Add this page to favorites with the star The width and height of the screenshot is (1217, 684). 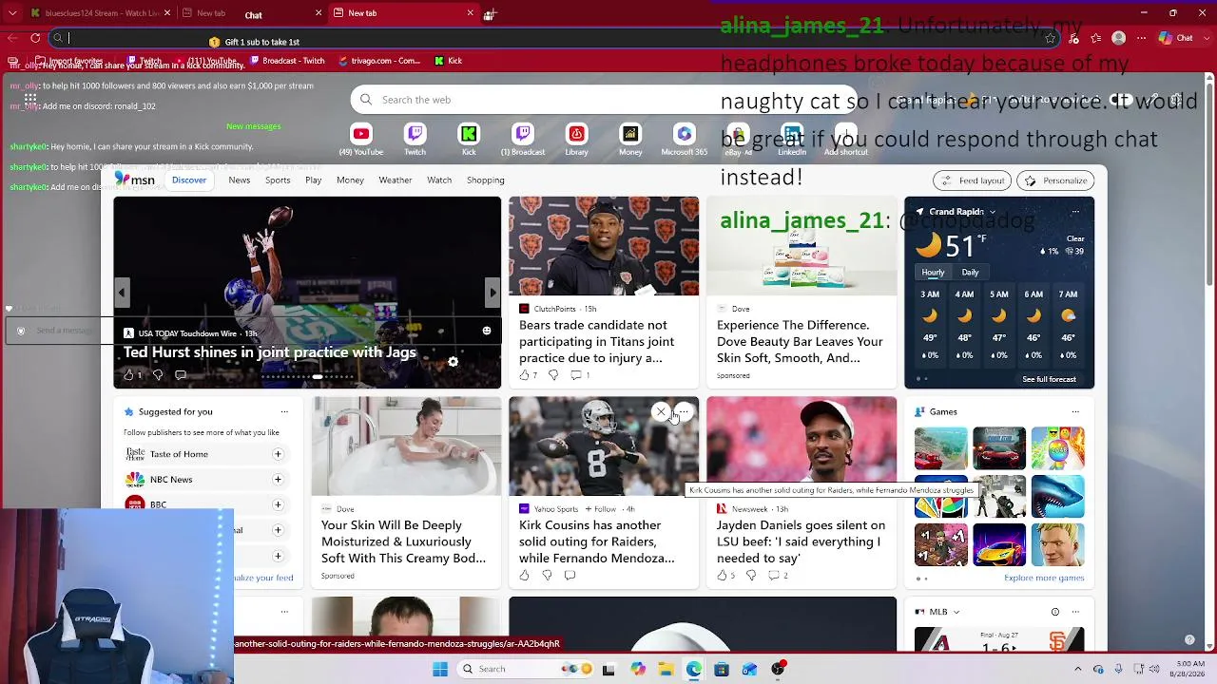1050,38
